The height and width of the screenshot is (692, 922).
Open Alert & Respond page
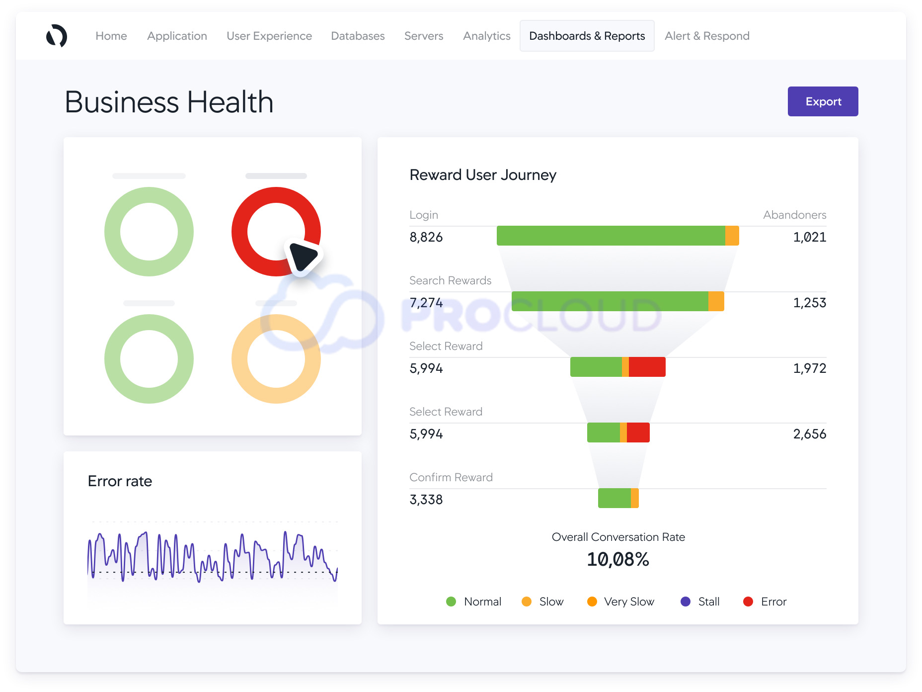707,36
